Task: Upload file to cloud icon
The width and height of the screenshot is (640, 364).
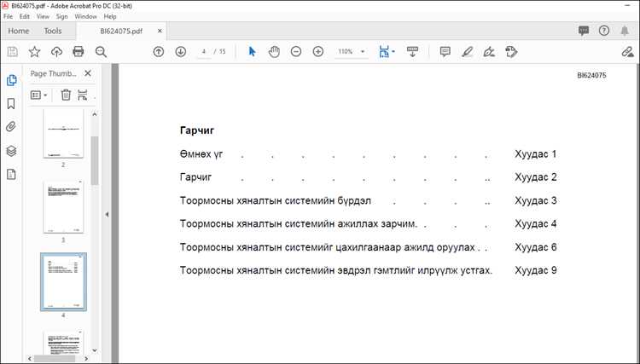Action: click(56, 52)
